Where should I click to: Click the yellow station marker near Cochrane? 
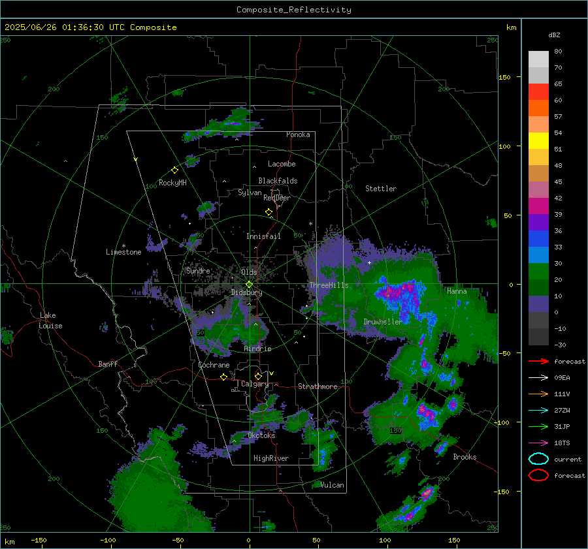[223, 377]
